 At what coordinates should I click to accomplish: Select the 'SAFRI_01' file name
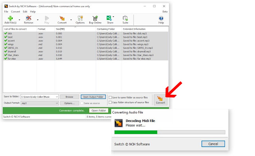(13, 48)
